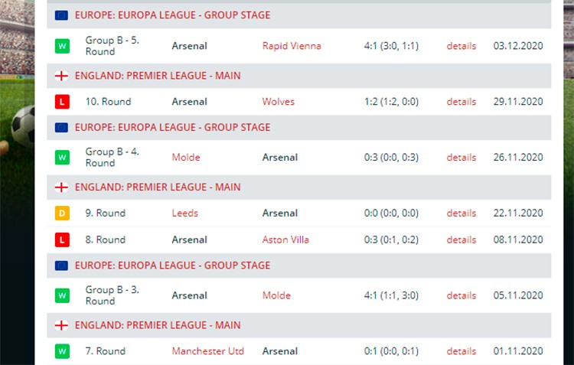Open the Leeds team link
Viewport: 574px width, 365px height.
click(185, 213)
